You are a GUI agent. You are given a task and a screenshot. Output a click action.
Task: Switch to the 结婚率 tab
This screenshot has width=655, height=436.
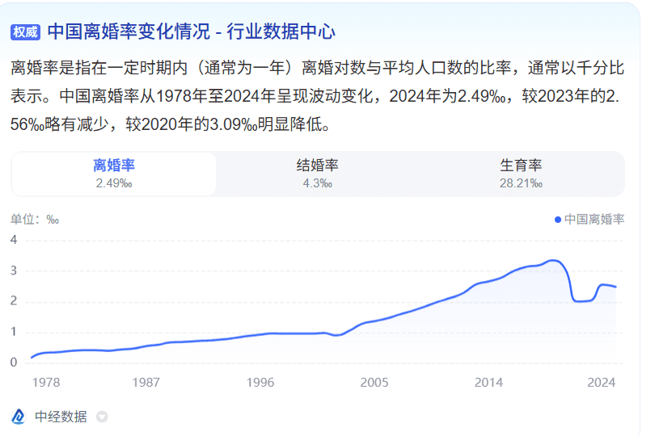pos(317,173)
